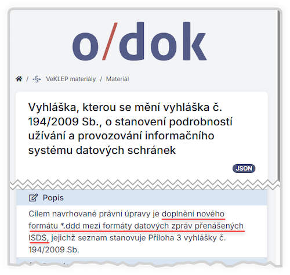Click the o/dok logo
The height and width of the screenshot is (275, 290).
pyautogui.click(x=140, y=41)
